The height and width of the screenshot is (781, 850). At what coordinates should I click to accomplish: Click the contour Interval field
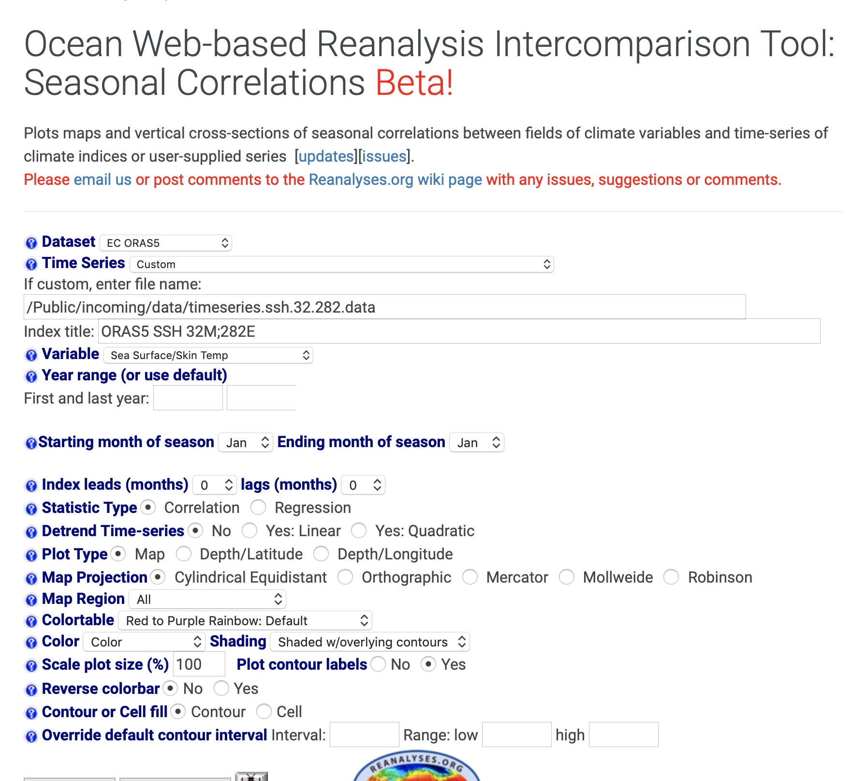[365, 735]
